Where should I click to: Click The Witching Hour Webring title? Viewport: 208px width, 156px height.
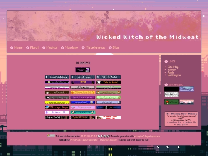click(181, 114)
